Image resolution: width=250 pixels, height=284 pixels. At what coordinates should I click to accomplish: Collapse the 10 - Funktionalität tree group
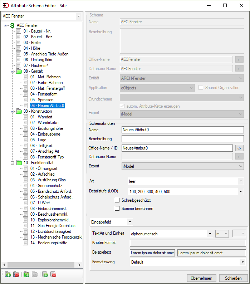click(12, 163)
